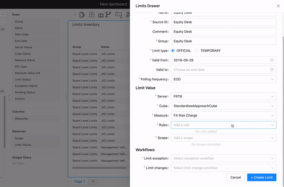Select the Scope item under the Measures heading
The width and height of the screenshot is (284, 187).
click(x=36, y=138)
